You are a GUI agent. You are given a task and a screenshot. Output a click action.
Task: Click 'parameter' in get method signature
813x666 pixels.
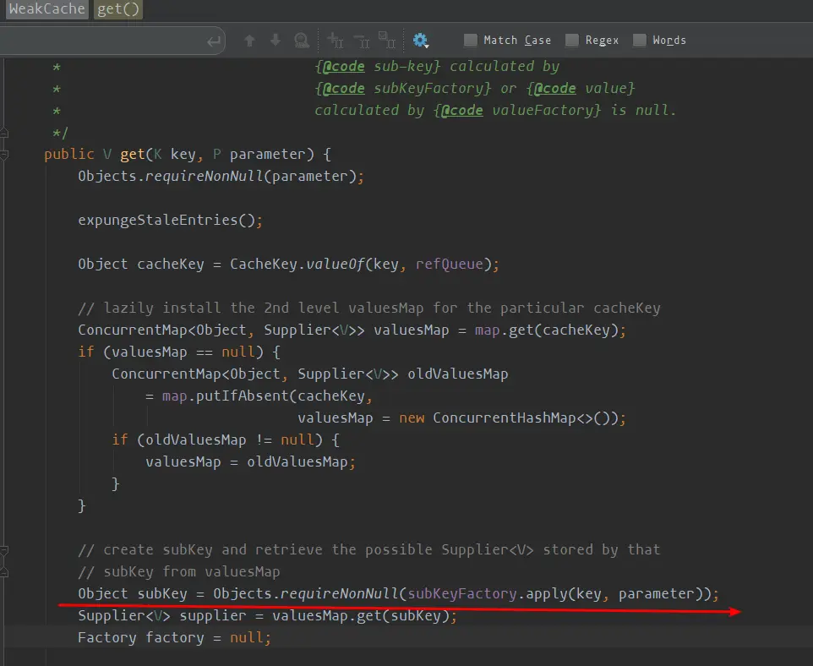point(268,154)
